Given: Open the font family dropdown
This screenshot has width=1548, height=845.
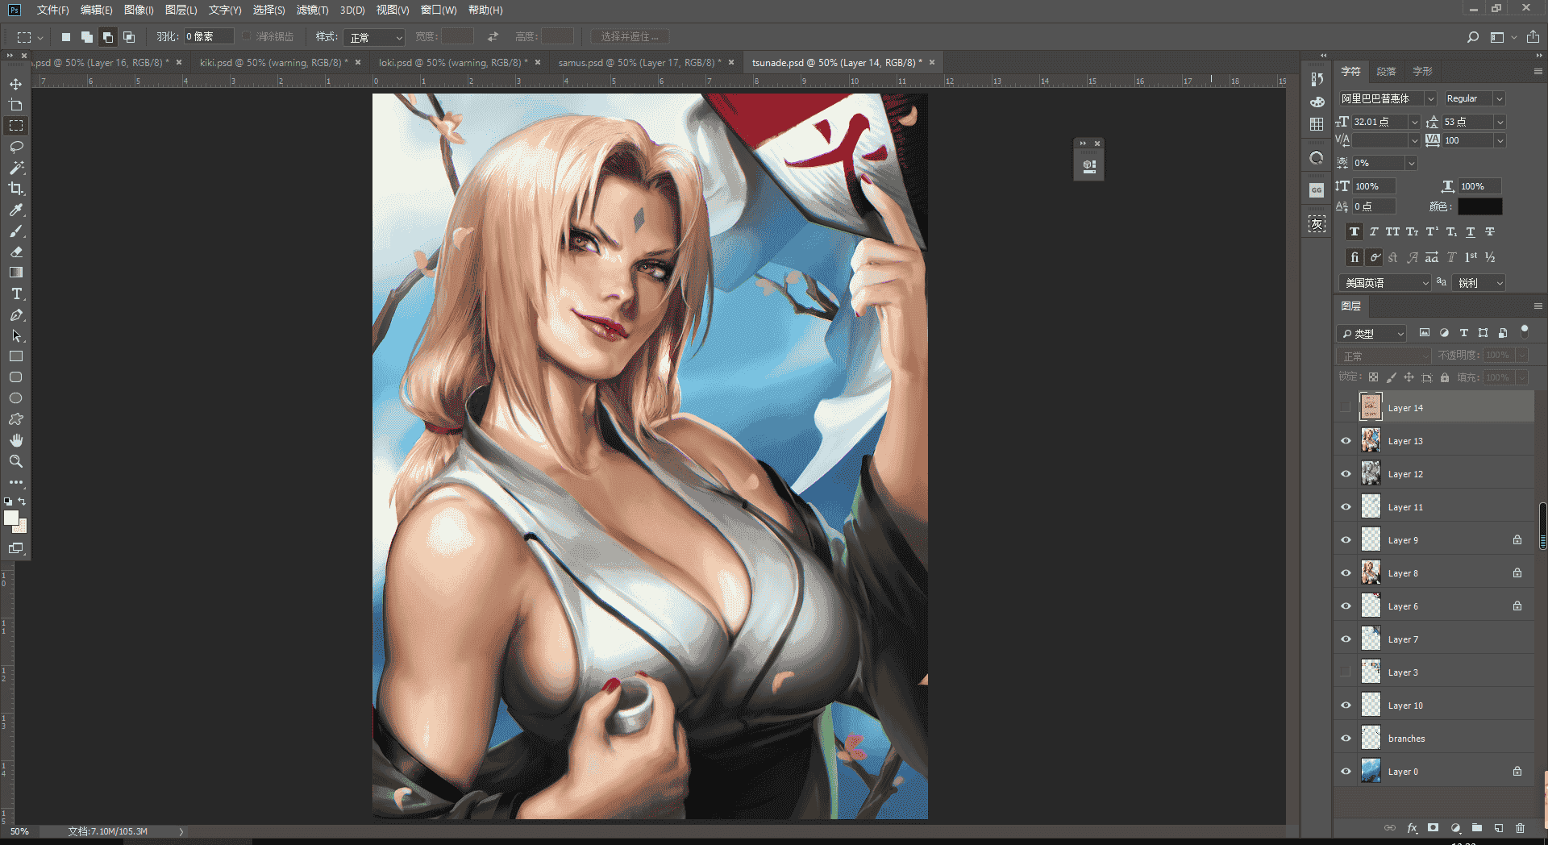Looking at the screenshot, I should [x=1430, y=98].
